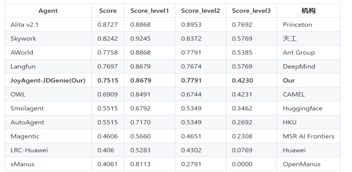Click score value 0.8242

[x=108, y=38]
